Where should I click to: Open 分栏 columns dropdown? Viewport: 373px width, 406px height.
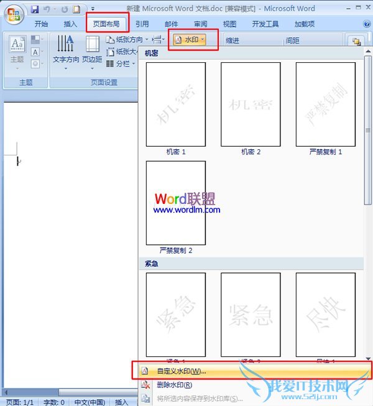tap(121, 63)
